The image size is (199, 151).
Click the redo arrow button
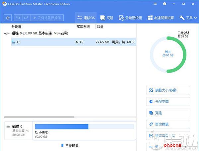[26, 18]
